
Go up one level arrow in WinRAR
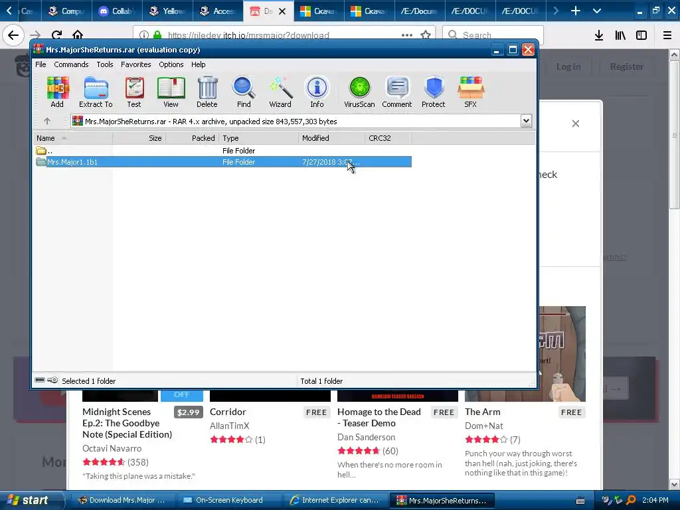click(47, 121)
